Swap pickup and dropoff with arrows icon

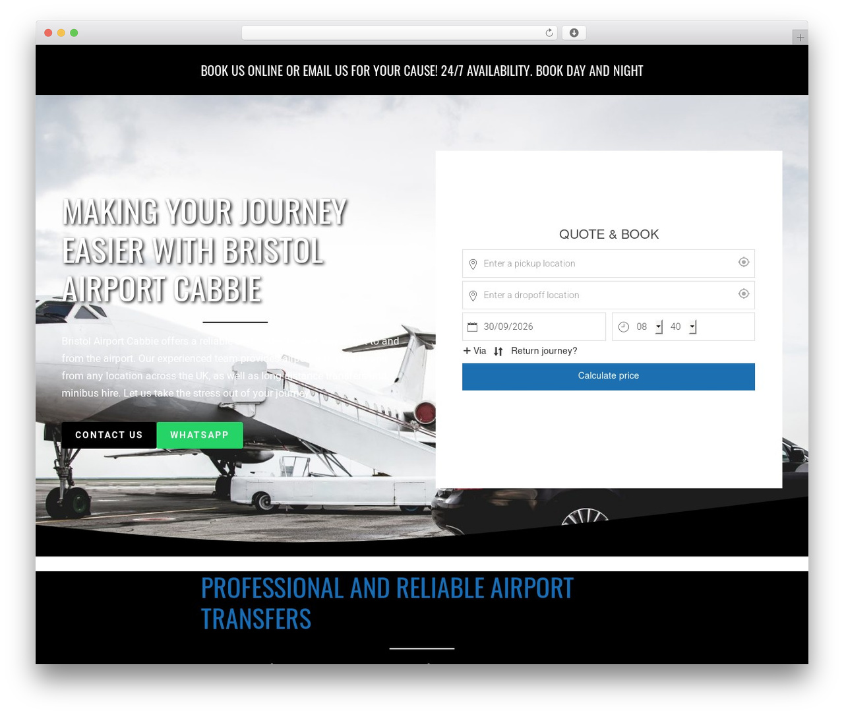click(x=498, y=352)
